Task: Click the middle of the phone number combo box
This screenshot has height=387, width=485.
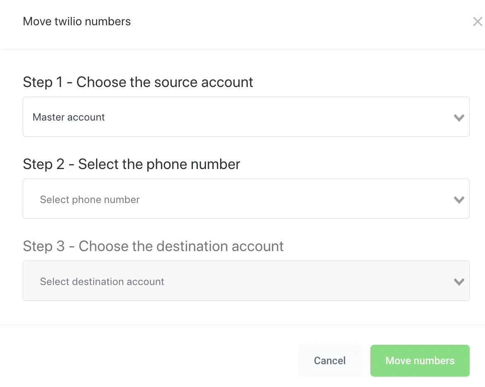Action: tap(246, 199)
